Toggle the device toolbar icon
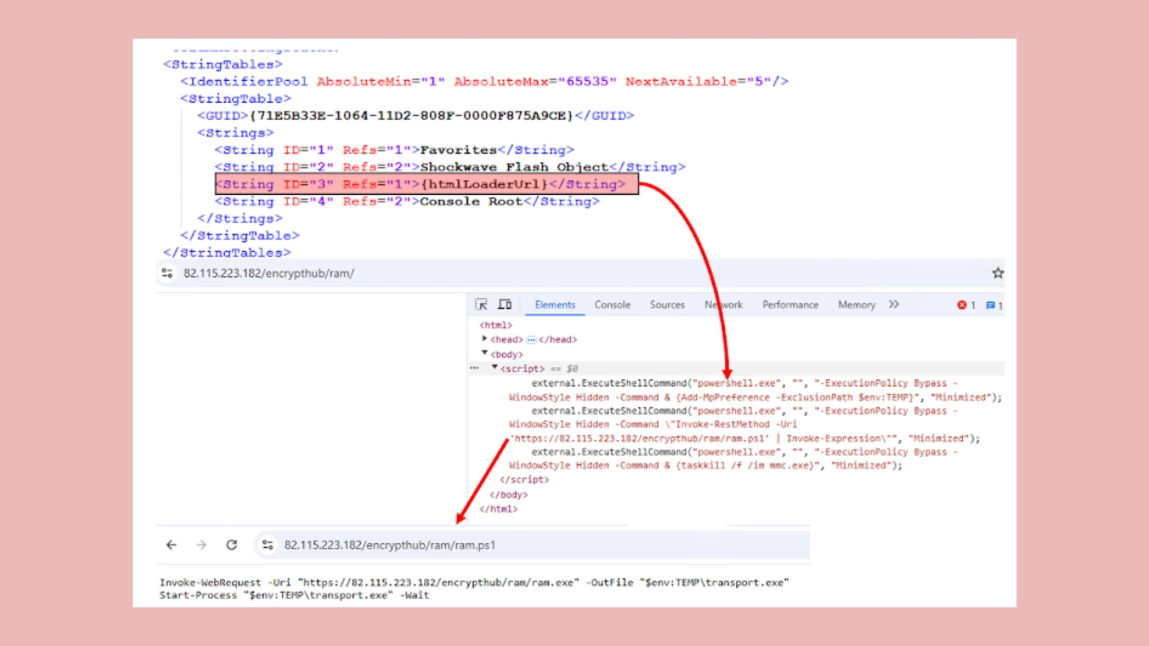 tap(505, 305)
